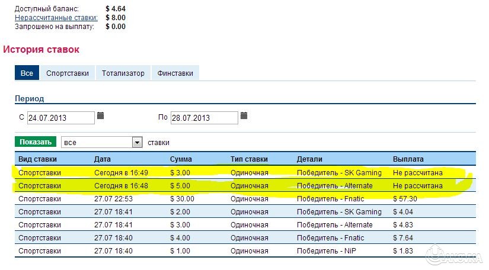Image resolution: width=489 pixels, height=270 pixels.
Task: Switch to the 'Спортставки' tab
Action: 68,73
